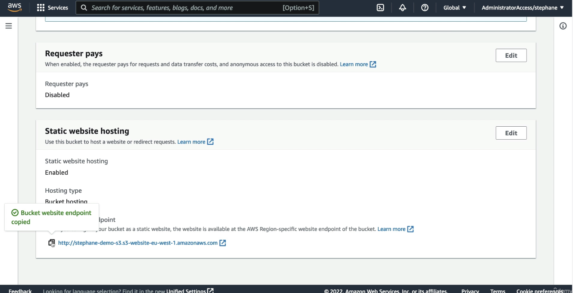573x293 pixels.
Task: Open the help question mark menu
Action: tap(425, 8)
